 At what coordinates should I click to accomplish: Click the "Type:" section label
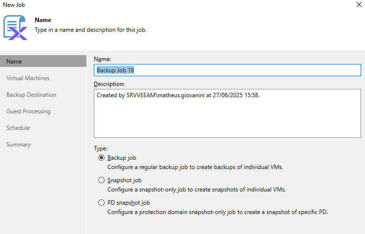click(x=100, y=148)
